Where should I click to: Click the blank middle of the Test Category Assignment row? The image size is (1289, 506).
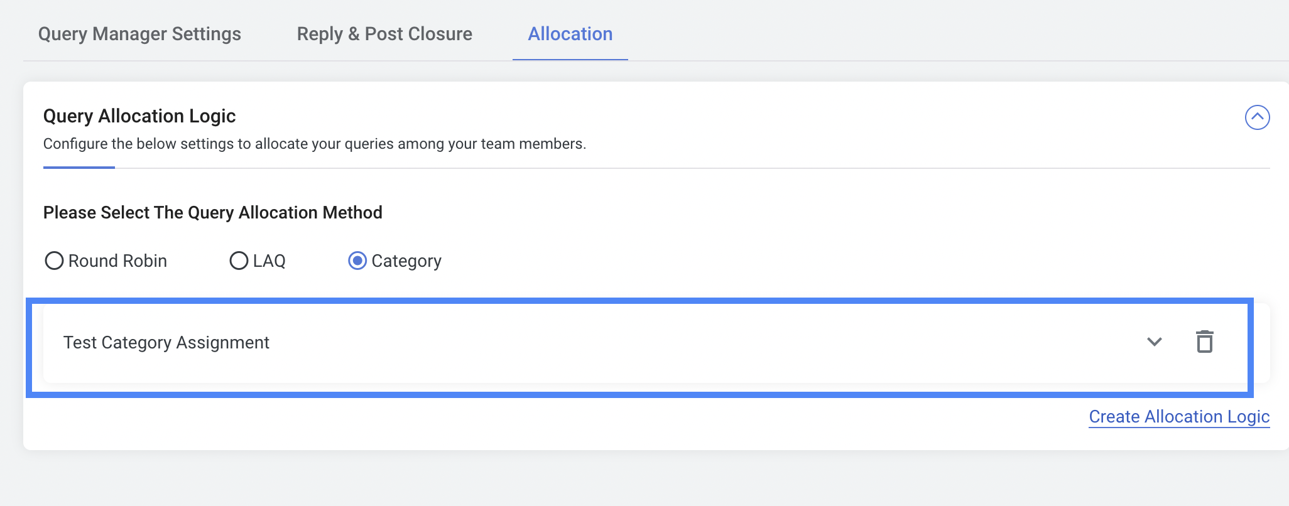[691, 343]
